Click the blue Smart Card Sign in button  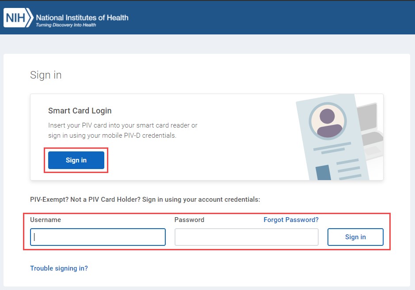(x=76, y=160)
